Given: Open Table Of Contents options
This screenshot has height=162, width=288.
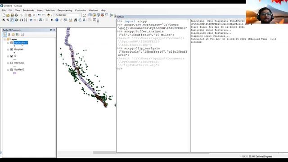Looking at the screenshot, I should (22, 35).
